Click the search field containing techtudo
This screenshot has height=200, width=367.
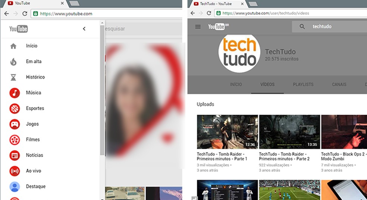click(330, 27)
